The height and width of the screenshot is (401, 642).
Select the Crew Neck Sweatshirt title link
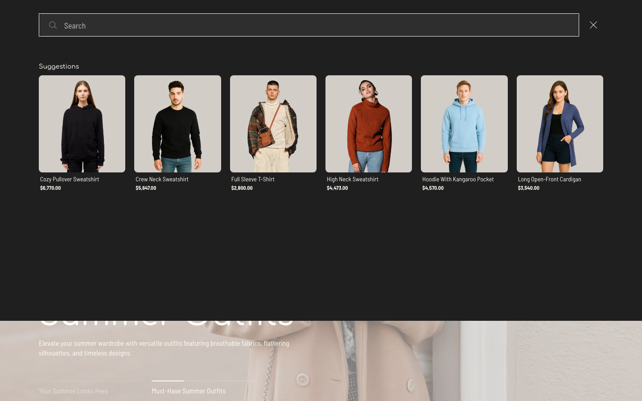[x=162, y=179]
